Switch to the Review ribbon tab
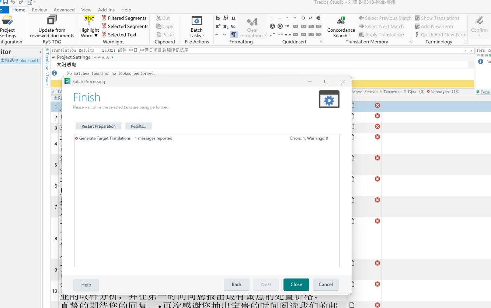The height and width of the screenshot is (308, 491). [39, 10]
